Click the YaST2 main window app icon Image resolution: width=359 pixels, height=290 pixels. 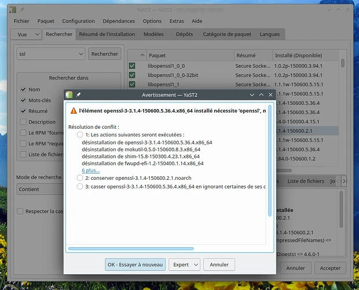click(13, 10)
